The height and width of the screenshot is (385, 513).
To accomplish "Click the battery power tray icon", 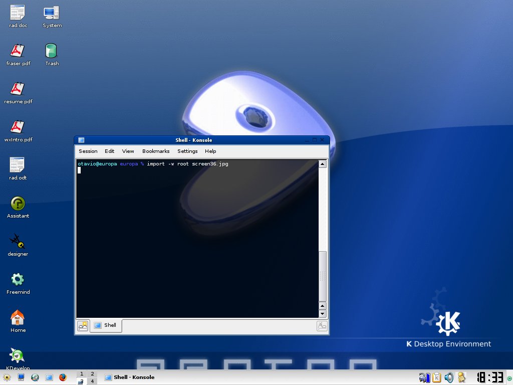I will click(424, 377).
